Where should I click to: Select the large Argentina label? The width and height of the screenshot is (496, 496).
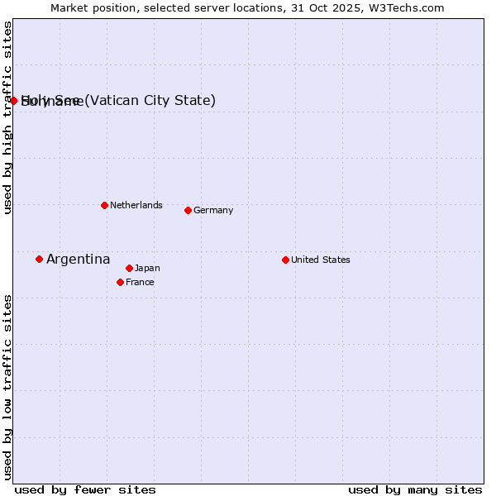tap(78, 260)
